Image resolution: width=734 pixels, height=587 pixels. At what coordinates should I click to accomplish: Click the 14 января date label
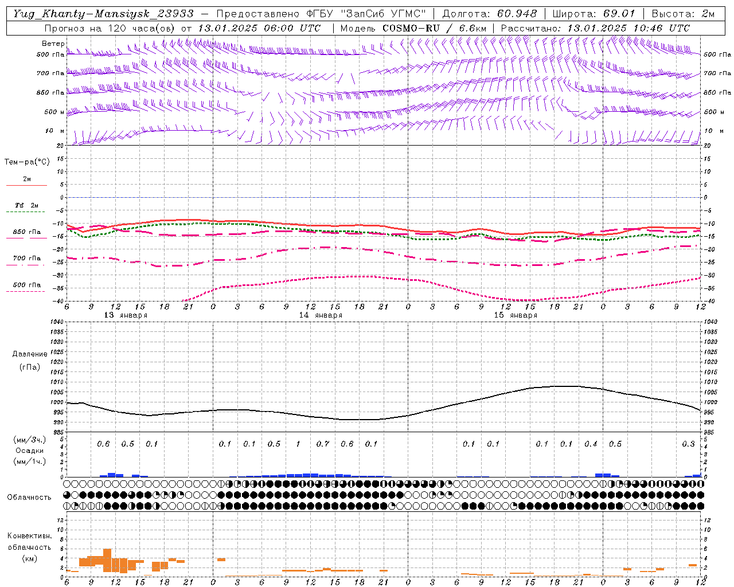pos(321,315)
